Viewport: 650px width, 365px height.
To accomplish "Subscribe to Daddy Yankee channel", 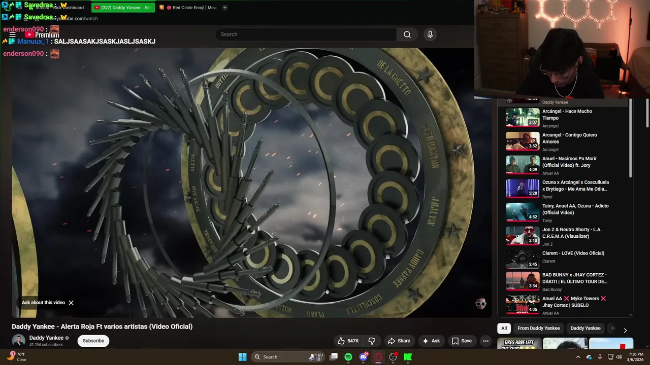I will point(93,341).
